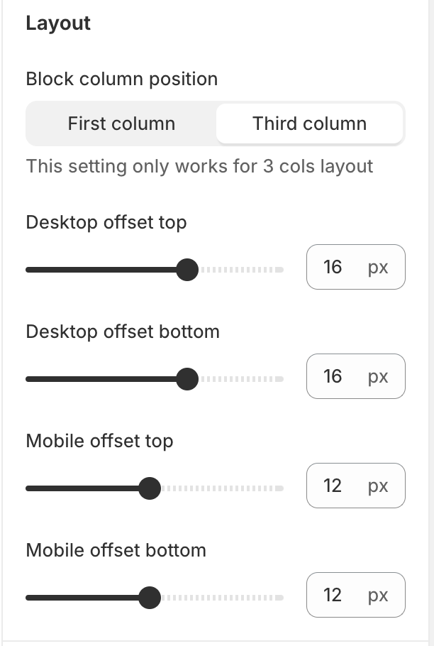This screenshot has height=646, width=434.
Task: Select the Third column option
Action: click(x=309, y=124)
